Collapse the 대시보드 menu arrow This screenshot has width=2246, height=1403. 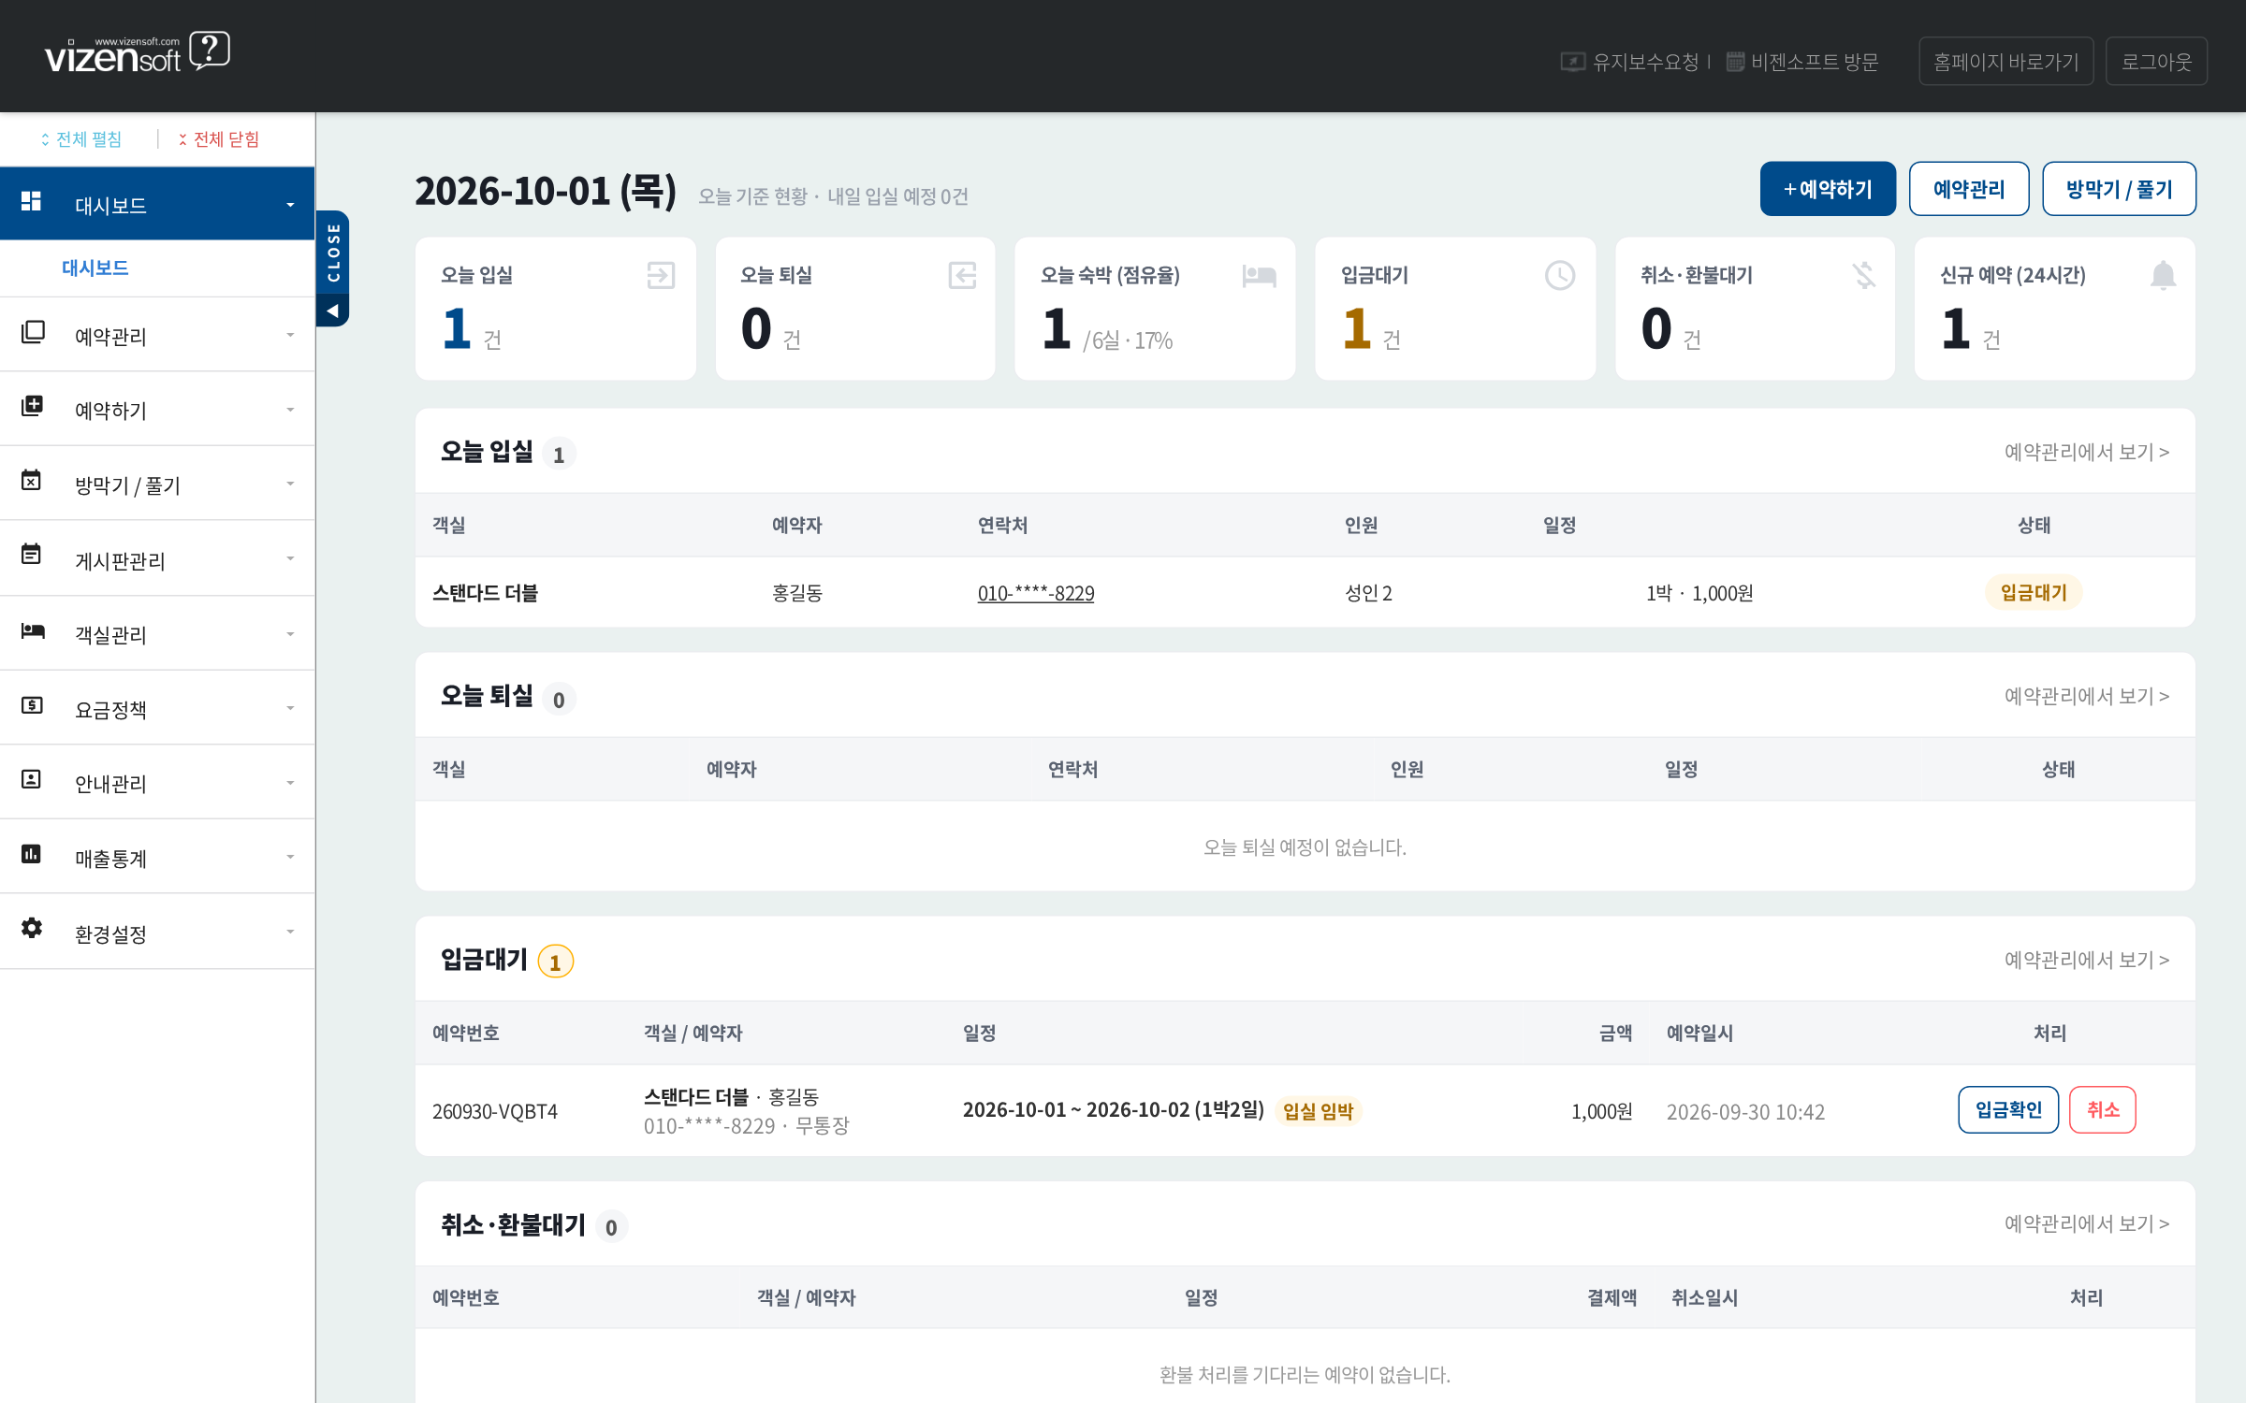click(x=290, y=205)
